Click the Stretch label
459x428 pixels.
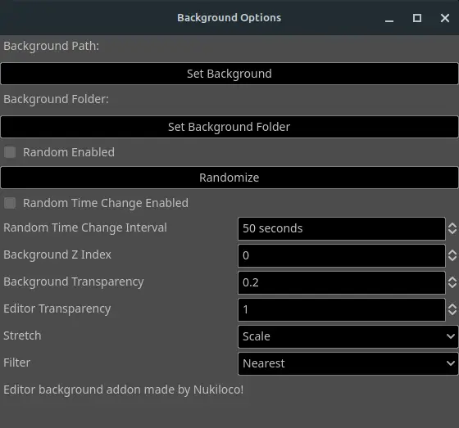(x=22, y=336)
